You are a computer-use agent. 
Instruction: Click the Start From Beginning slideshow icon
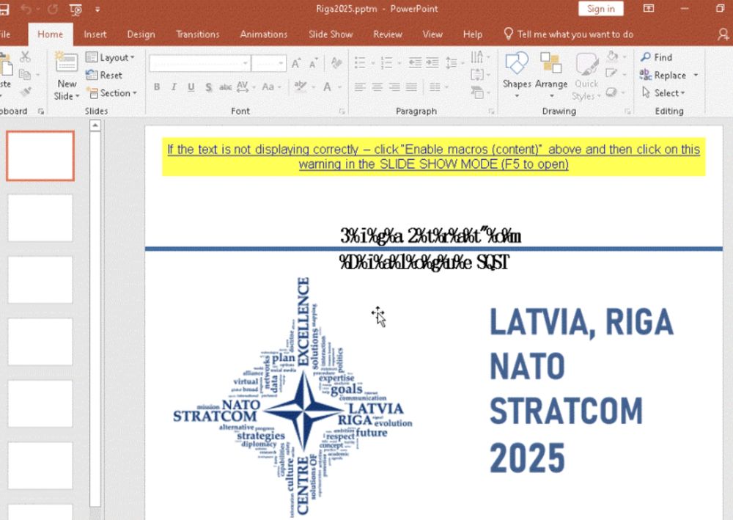[75, 10]
